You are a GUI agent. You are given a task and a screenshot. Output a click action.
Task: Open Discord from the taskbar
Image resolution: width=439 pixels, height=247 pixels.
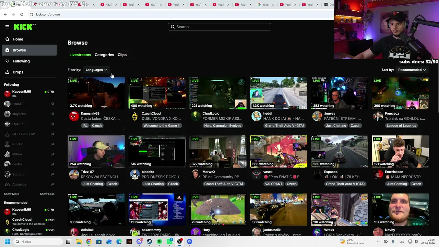tap(139, 242)
